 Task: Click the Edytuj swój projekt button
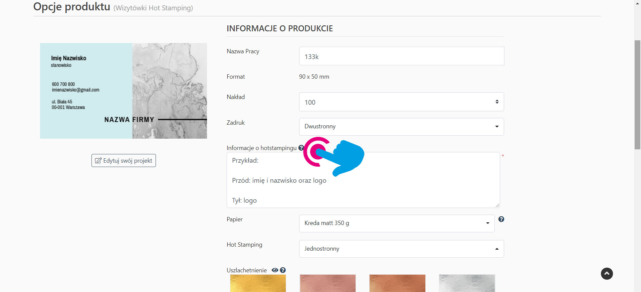click(x=124, y=161)
